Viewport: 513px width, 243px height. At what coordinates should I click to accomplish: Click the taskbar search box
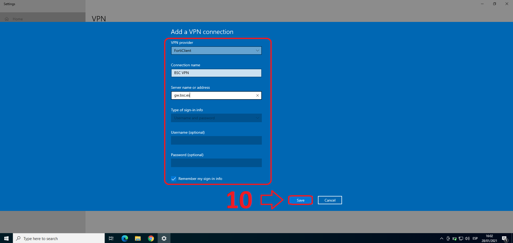(59, 238)
